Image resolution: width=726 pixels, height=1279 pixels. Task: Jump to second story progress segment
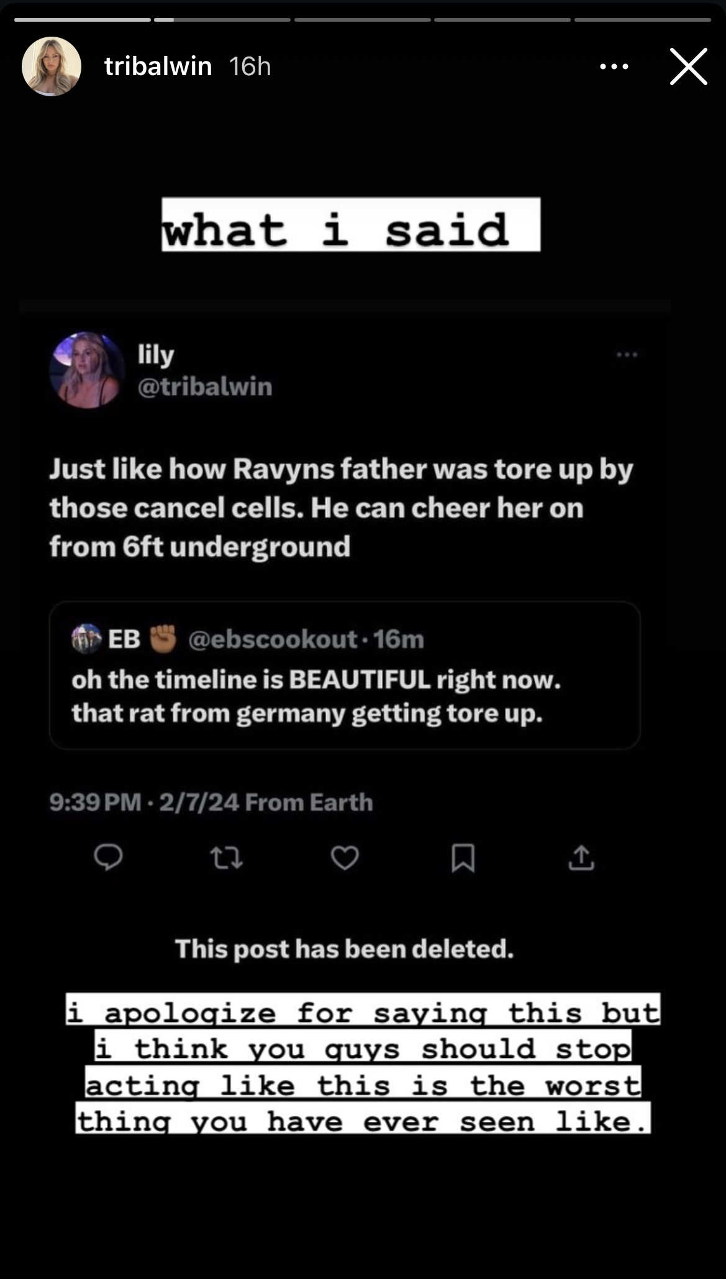(x=222, y=20)
